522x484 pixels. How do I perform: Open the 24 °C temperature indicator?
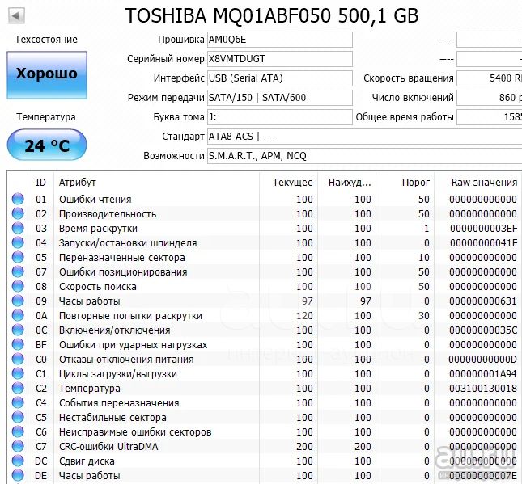pyautogui.click(x=47, y=145)
